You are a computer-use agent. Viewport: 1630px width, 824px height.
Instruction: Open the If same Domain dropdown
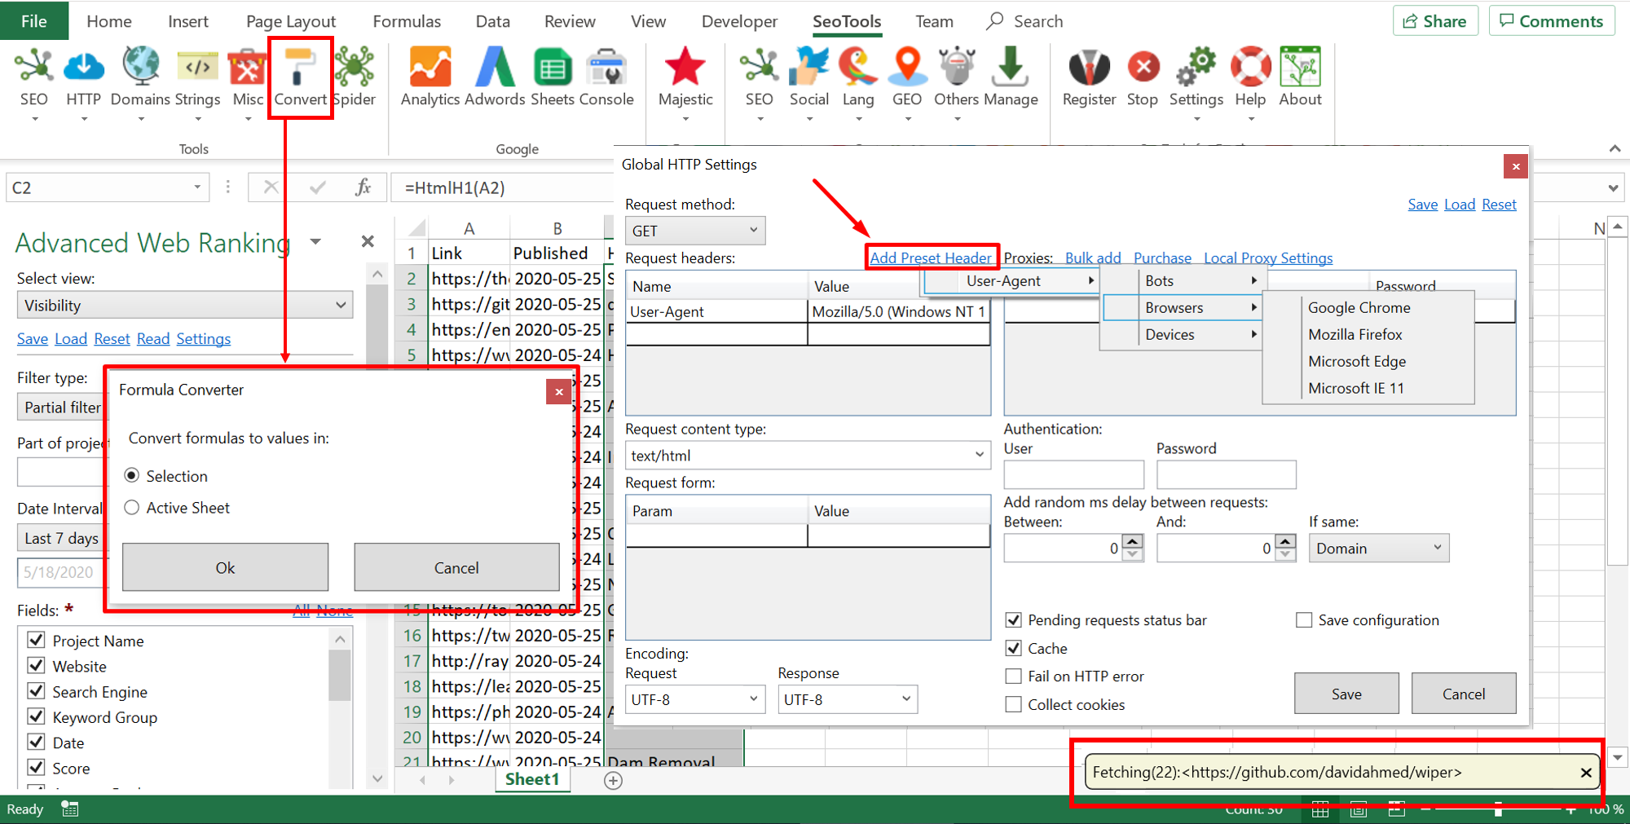click(1379, 549)
